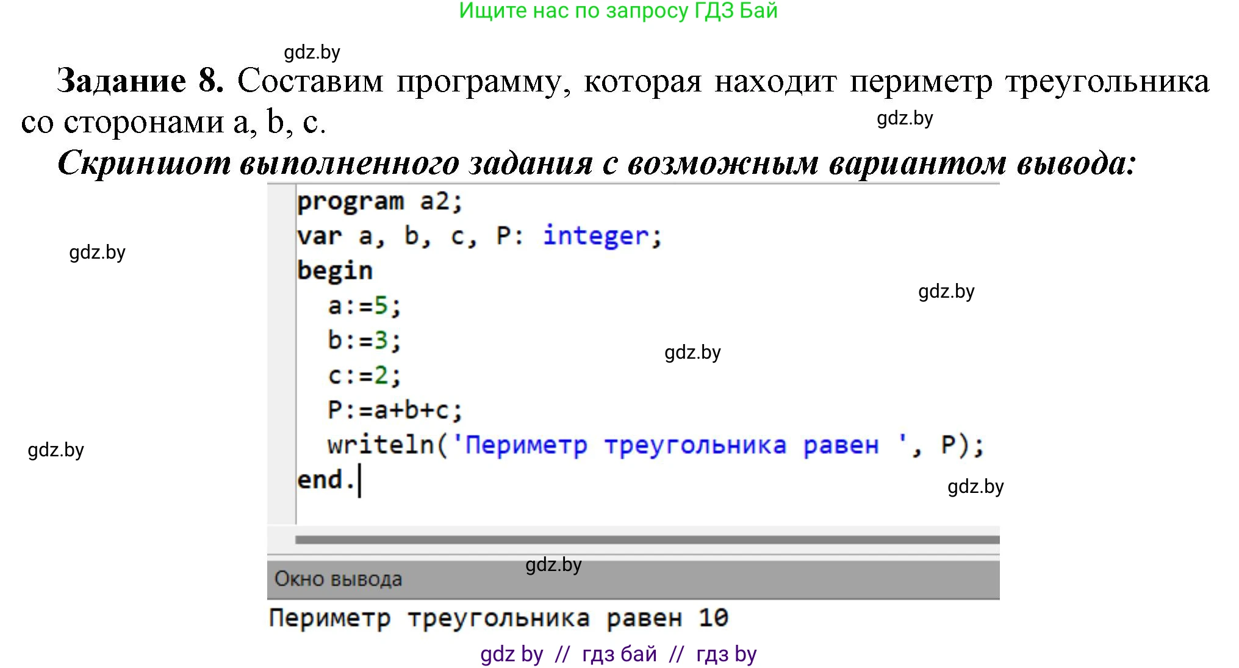Click the 'integer' type keyword
The width and height of the screenshot is (1239, 668).
pyautogui.click(x=595, y=236)
